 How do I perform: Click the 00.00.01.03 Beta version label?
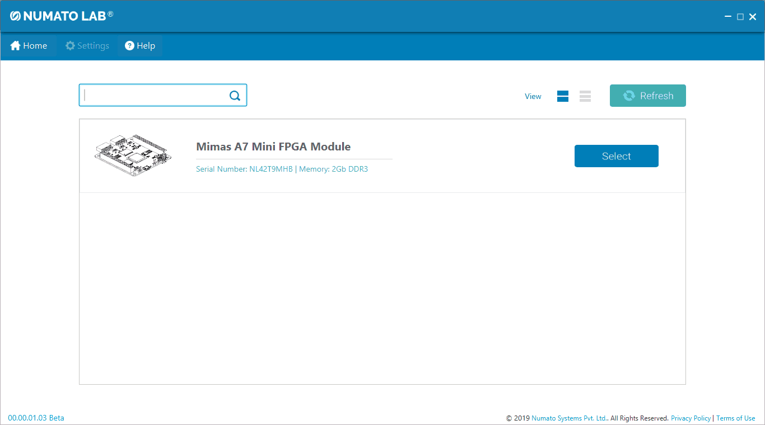tap(36, 418)
